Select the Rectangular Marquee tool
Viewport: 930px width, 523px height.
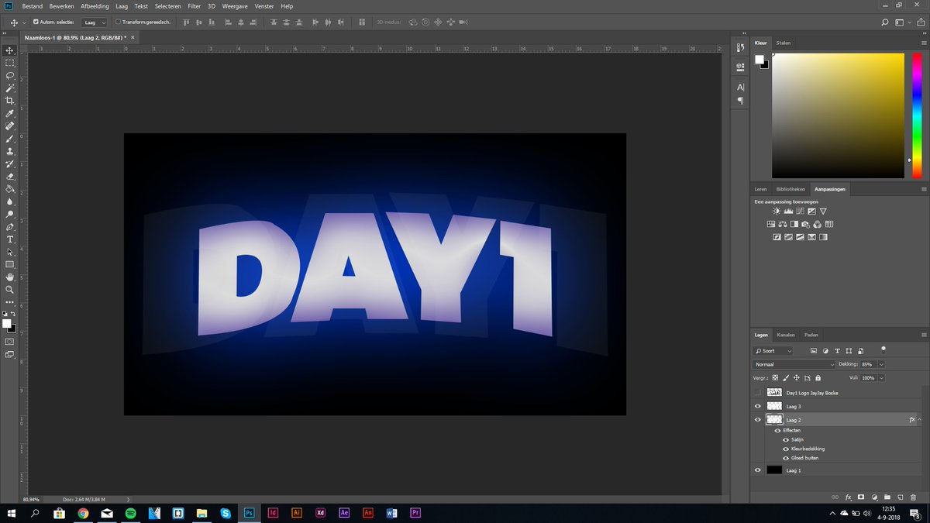10,62
